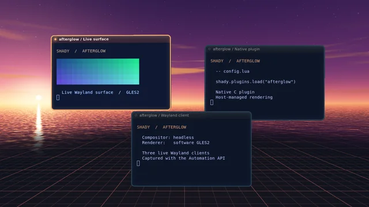The image size is (369, 207).
Task: Click 'SHADY / AFTERGLOW' header in Wayland client window
Action: [x=161, y=127]
